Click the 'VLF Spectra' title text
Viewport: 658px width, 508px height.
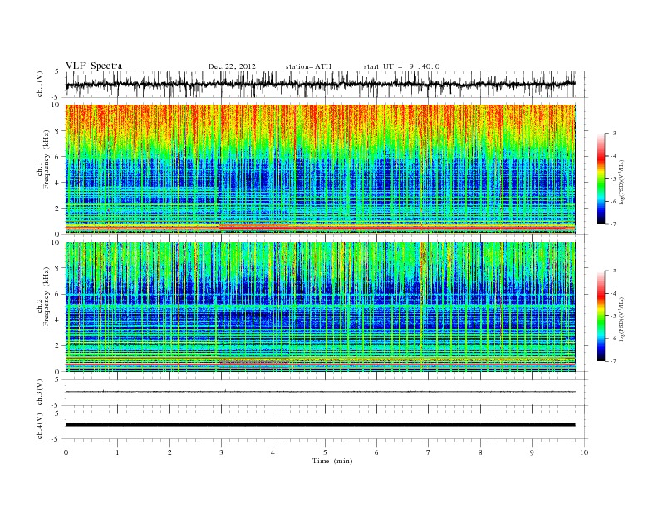pos(94,66)
